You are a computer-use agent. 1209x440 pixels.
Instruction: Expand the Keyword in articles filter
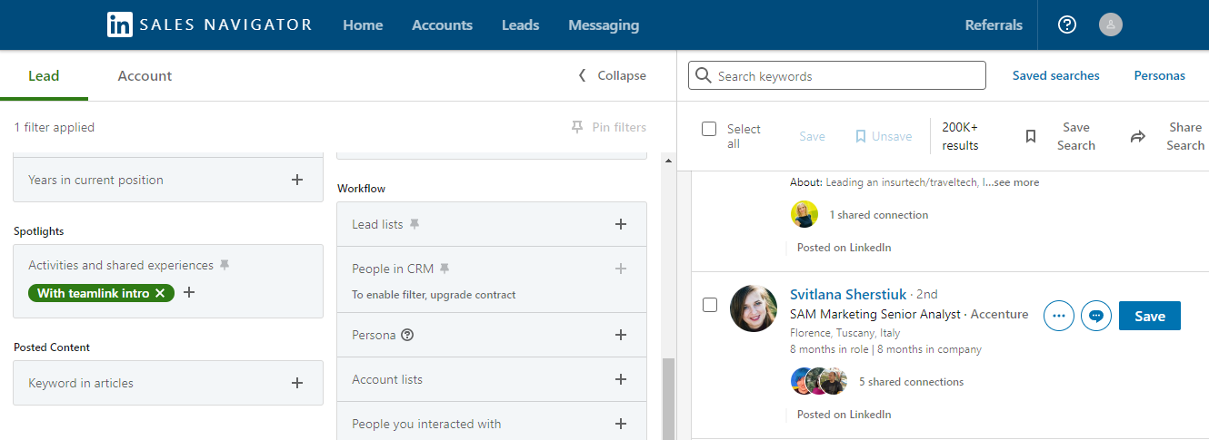pyautogui.click(x=296, y=383)
